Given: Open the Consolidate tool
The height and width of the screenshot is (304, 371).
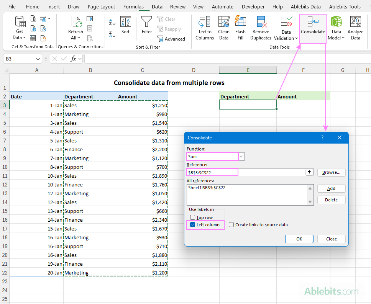Looking at the screenshot, I should tap(312, 28).
